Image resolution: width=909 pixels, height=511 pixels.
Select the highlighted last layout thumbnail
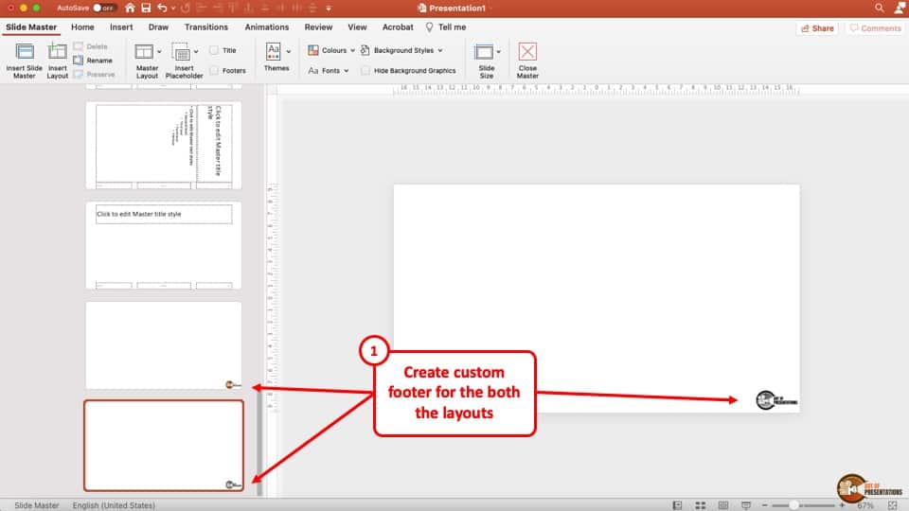[164, 446]
